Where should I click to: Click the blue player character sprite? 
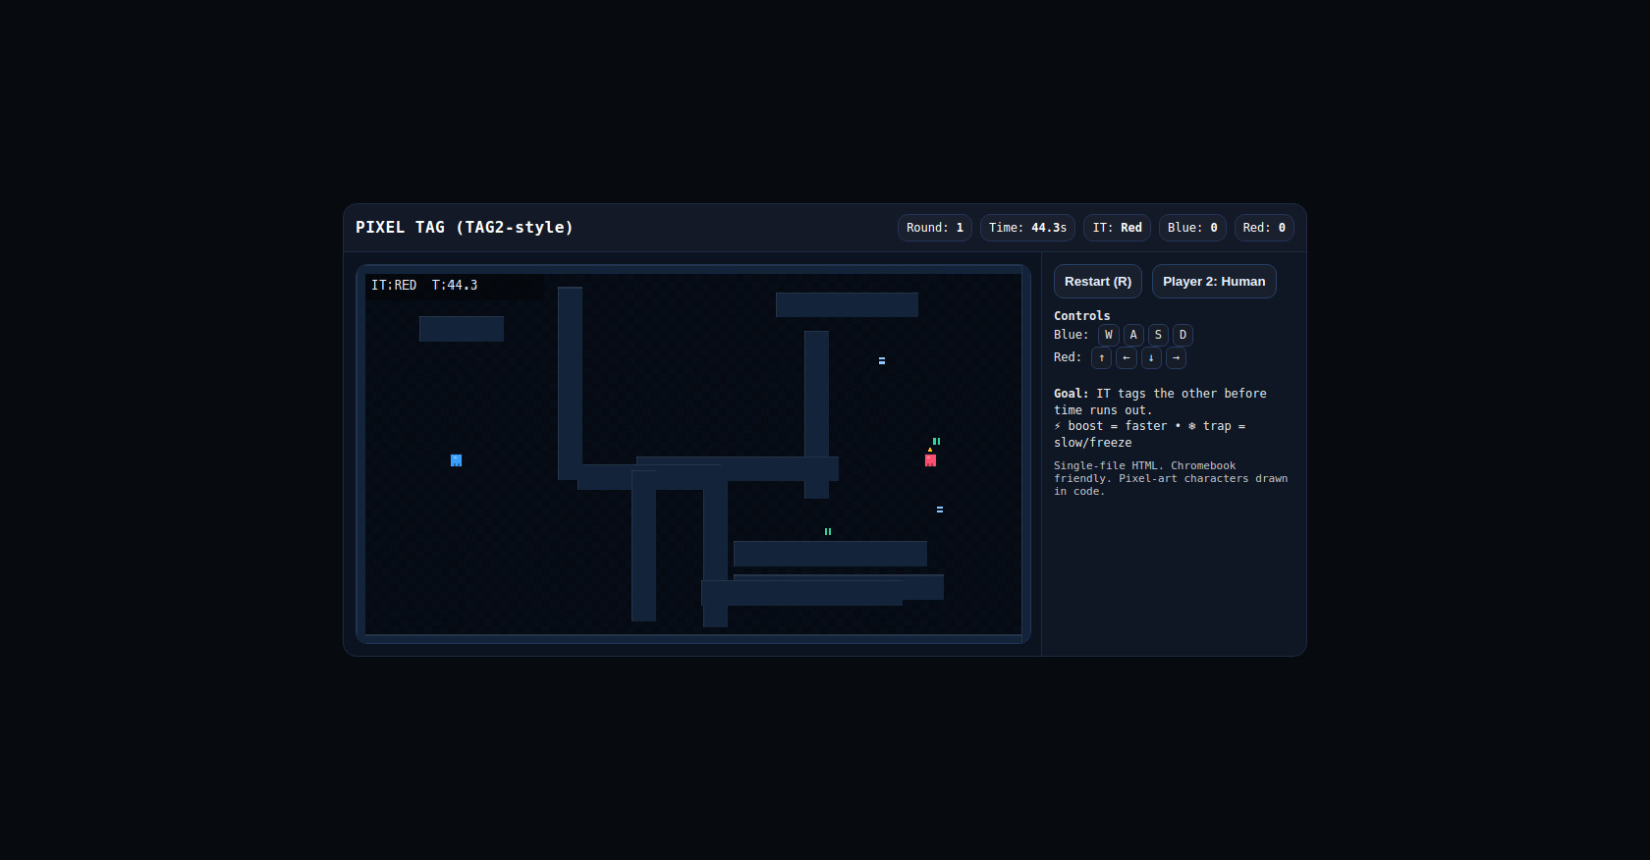[456, 460]
